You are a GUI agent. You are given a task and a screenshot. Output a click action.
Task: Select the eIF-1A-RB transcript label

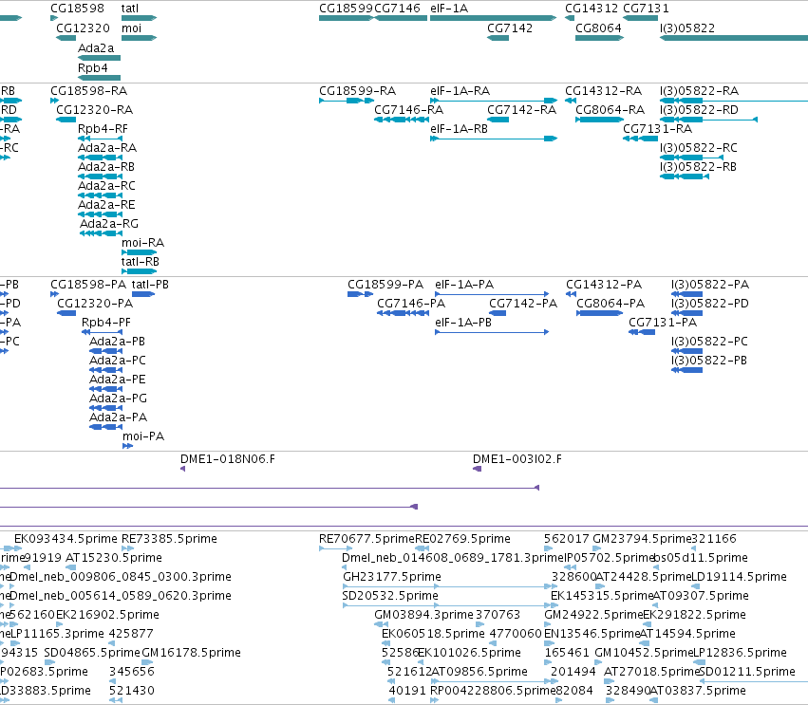(x=460, y=129)
